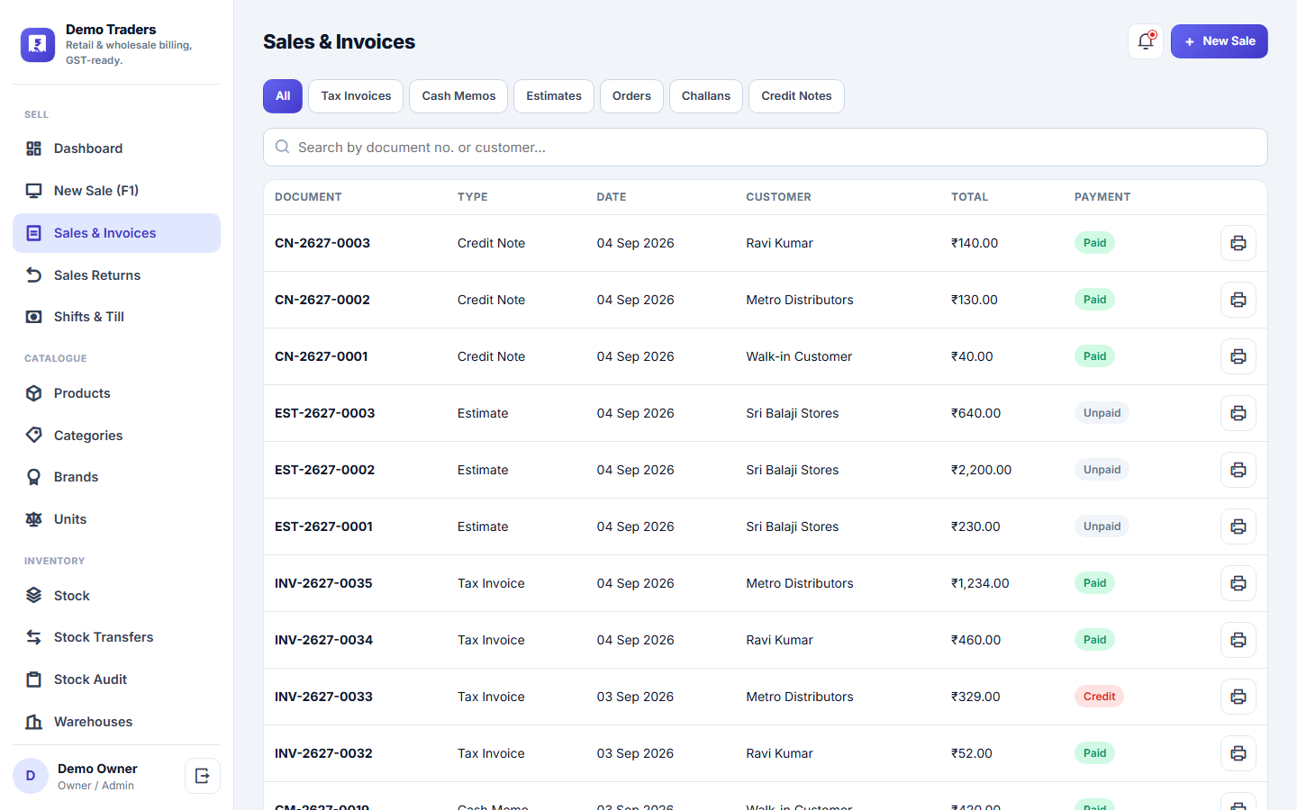
Task: Open Sales Returns page
Action: [x=116, y=275]
